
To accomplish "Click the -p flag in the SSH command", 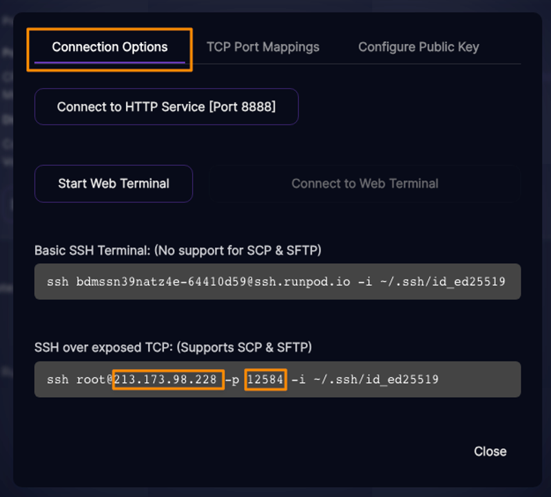I will click(x=232, y=380).
